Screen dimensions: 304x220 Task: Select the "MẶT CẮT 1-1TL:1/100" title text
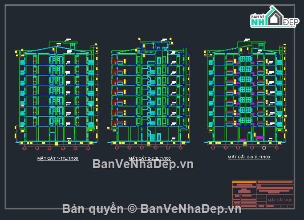click(58, 158)
